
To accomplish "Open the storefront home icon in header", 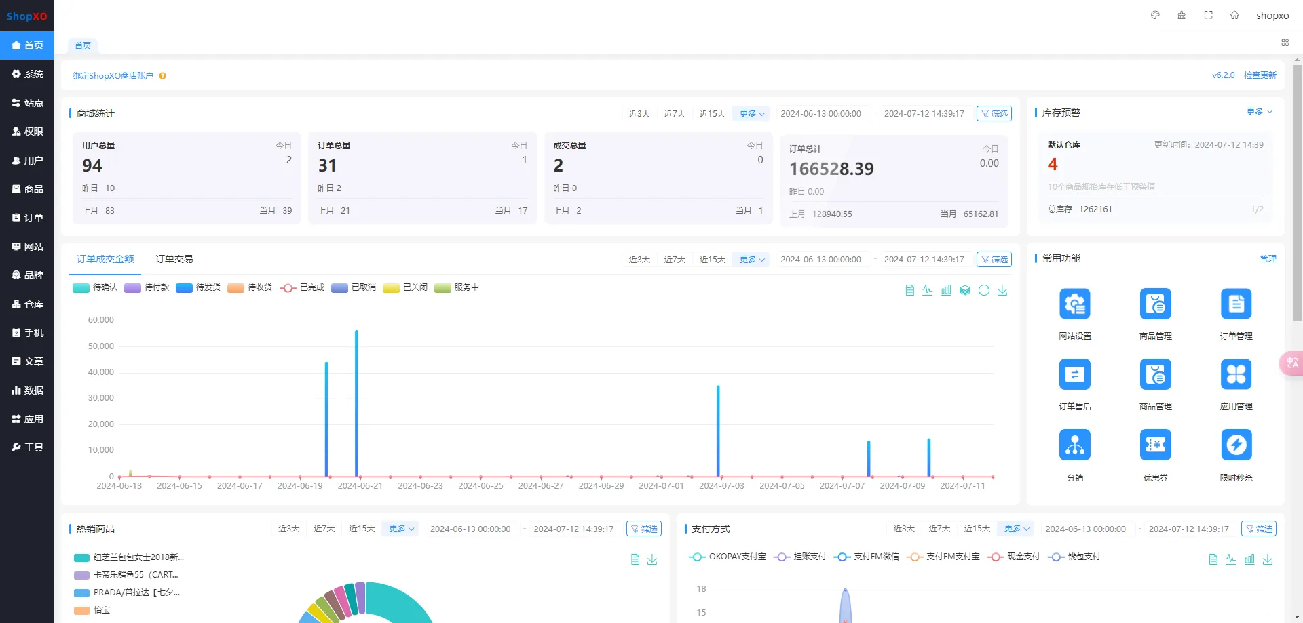I will pos(1234,15).
